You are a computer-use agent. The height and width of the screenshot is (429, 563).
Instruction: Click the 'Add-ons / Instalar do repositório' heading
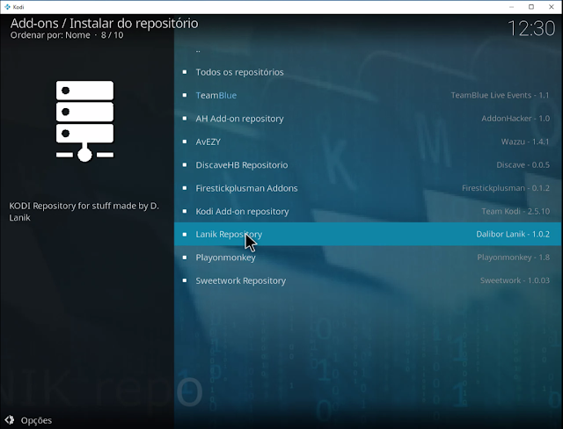[x=104, y=24]
